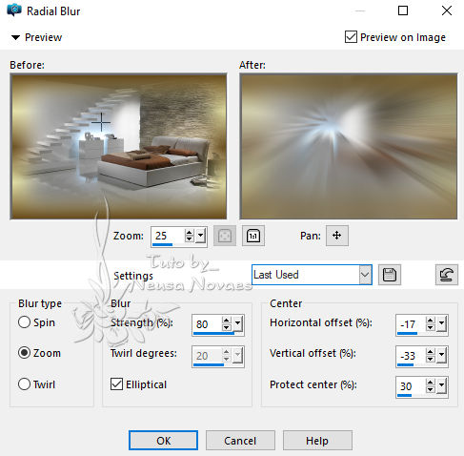Select the Spin blur type
464x456 pixels.
24,322
